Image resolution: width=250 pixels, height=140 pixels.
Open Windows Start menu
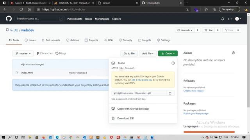[3, 137]
